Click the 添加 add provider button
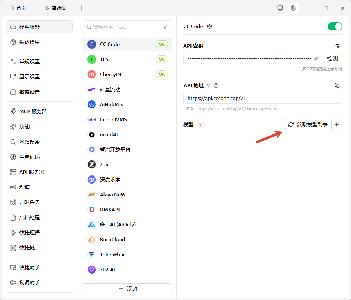The height and width of the screenshot is (300, 351). (x=128, y=289)
